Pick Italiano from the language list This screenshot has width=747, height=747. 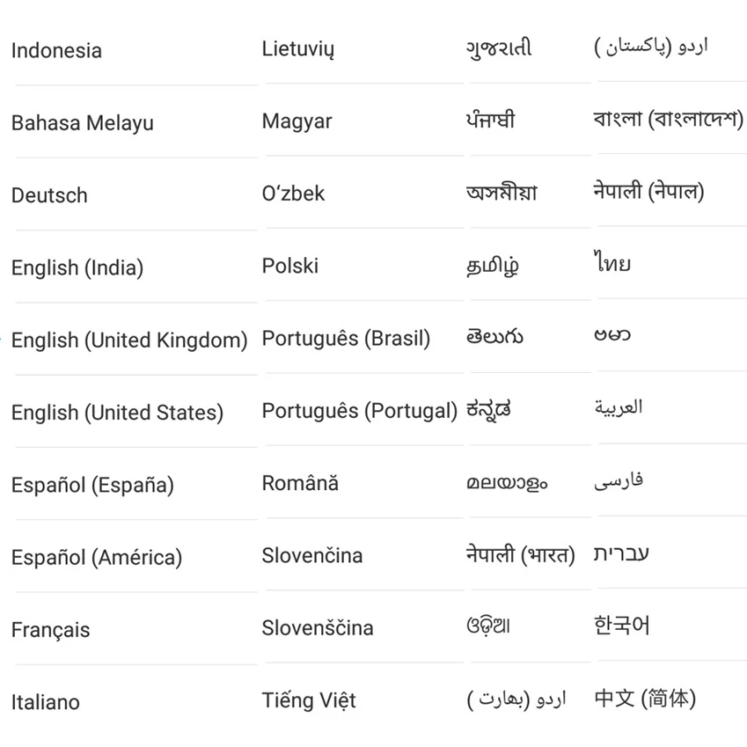coord(46,702)
